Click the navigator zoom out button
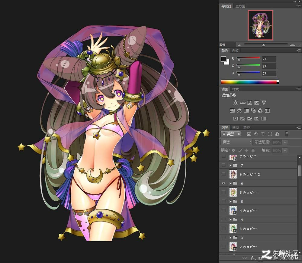This screenshot has width=302, height=263. pyautogui.click(x=239, y=45)
